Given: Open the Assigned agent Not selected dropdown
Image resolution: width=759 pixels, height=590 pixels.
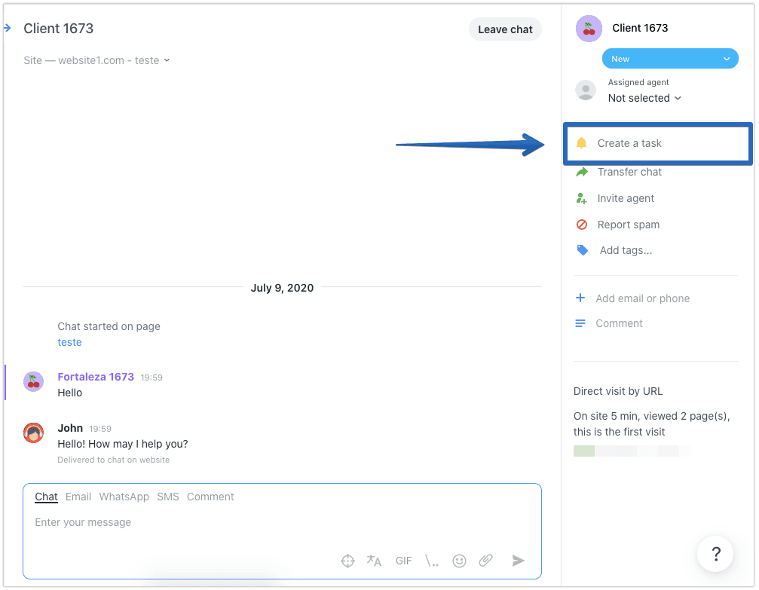Looking at the screenshot, I should click(644, 98).
